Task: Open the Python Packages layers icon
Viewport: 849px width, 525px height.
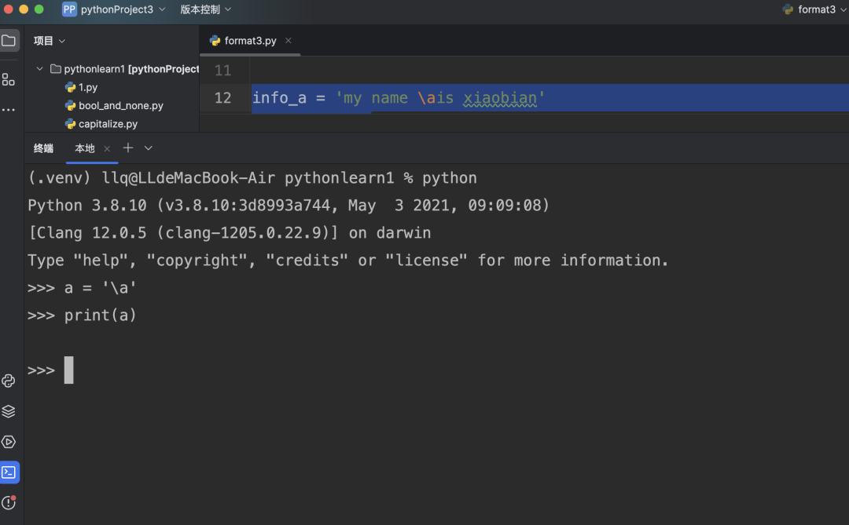Action: click(9, 411)
